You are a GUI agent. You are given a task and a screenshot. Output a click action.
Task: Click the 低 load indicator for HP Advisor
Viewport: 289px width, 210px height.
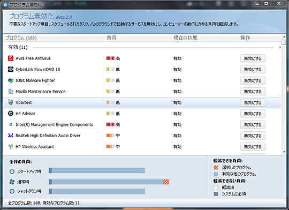coord(113,114)
